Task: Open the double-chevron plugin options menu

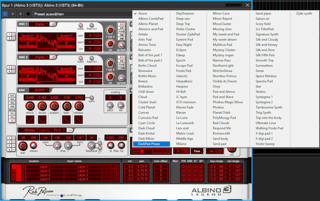Action: (13, 14)
